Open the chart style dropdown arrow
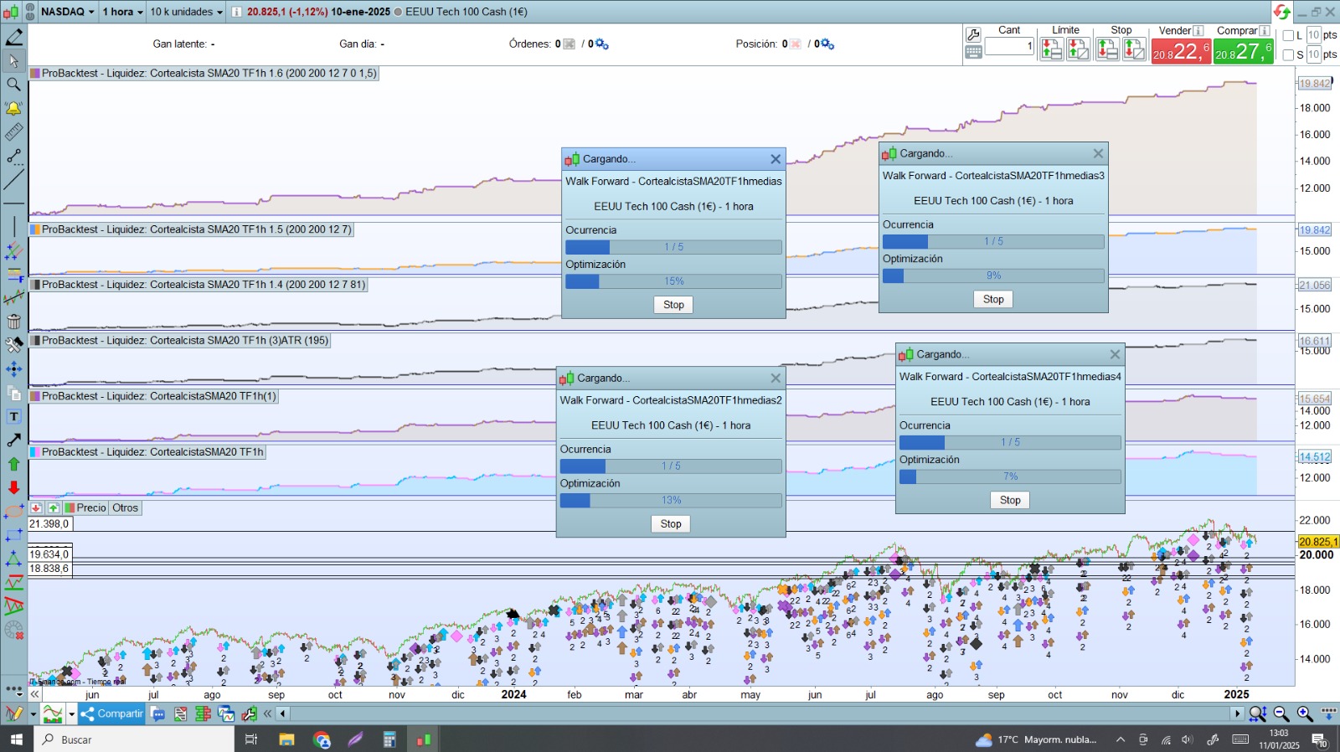Viewport: 1340px width, 752px height. 72,714
